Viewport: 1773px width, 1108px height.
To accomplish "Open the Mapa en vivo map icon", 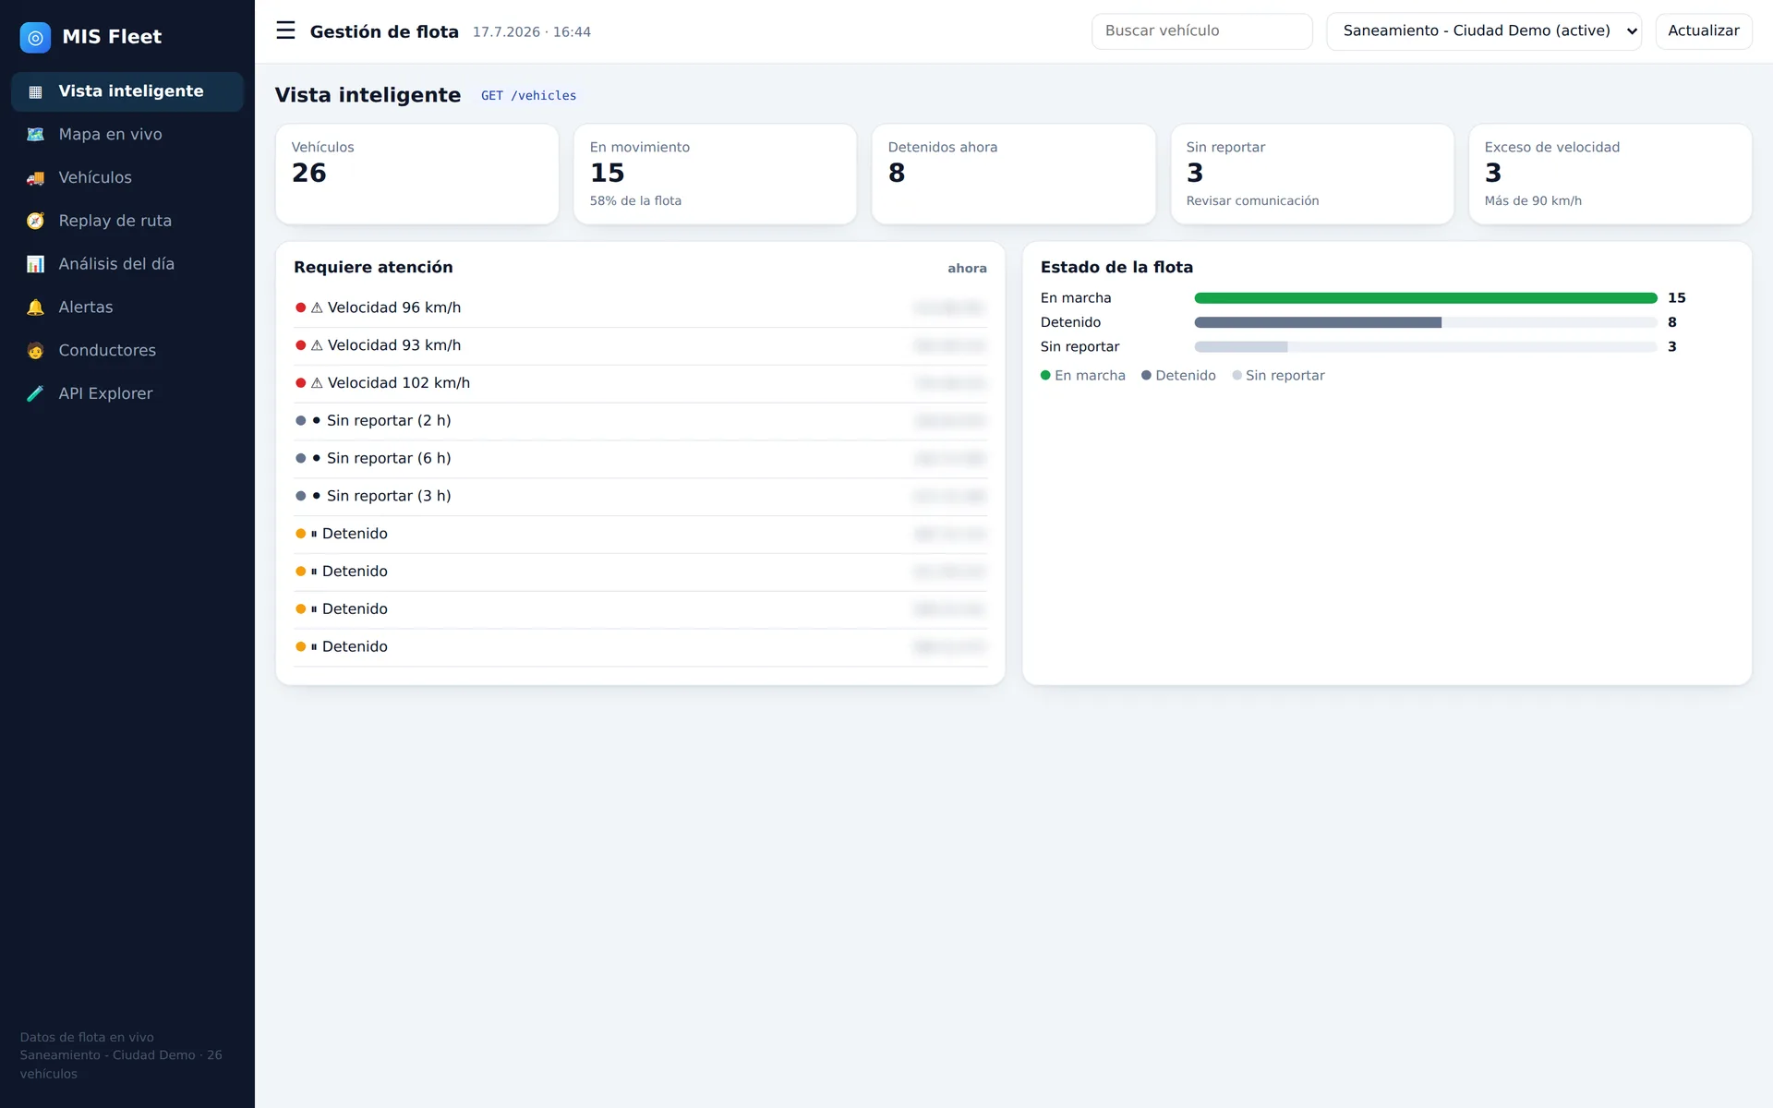I will pos(35,134).
